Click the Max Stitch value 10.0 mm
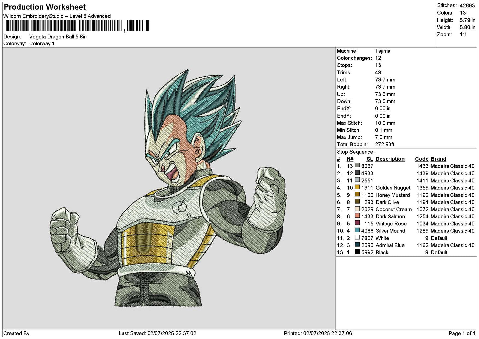Screen dimensions: 479x339 [x=385, y=123]
